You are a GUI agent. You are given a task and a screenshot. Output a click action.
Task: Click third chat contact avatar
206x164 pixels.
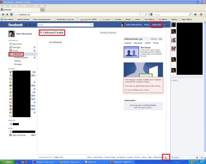point(173,40)
